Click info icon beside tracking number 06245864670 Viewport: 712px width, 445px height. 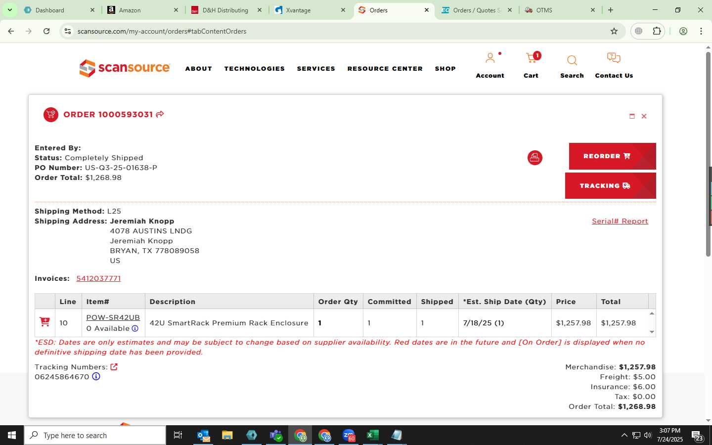pos(96,376)
